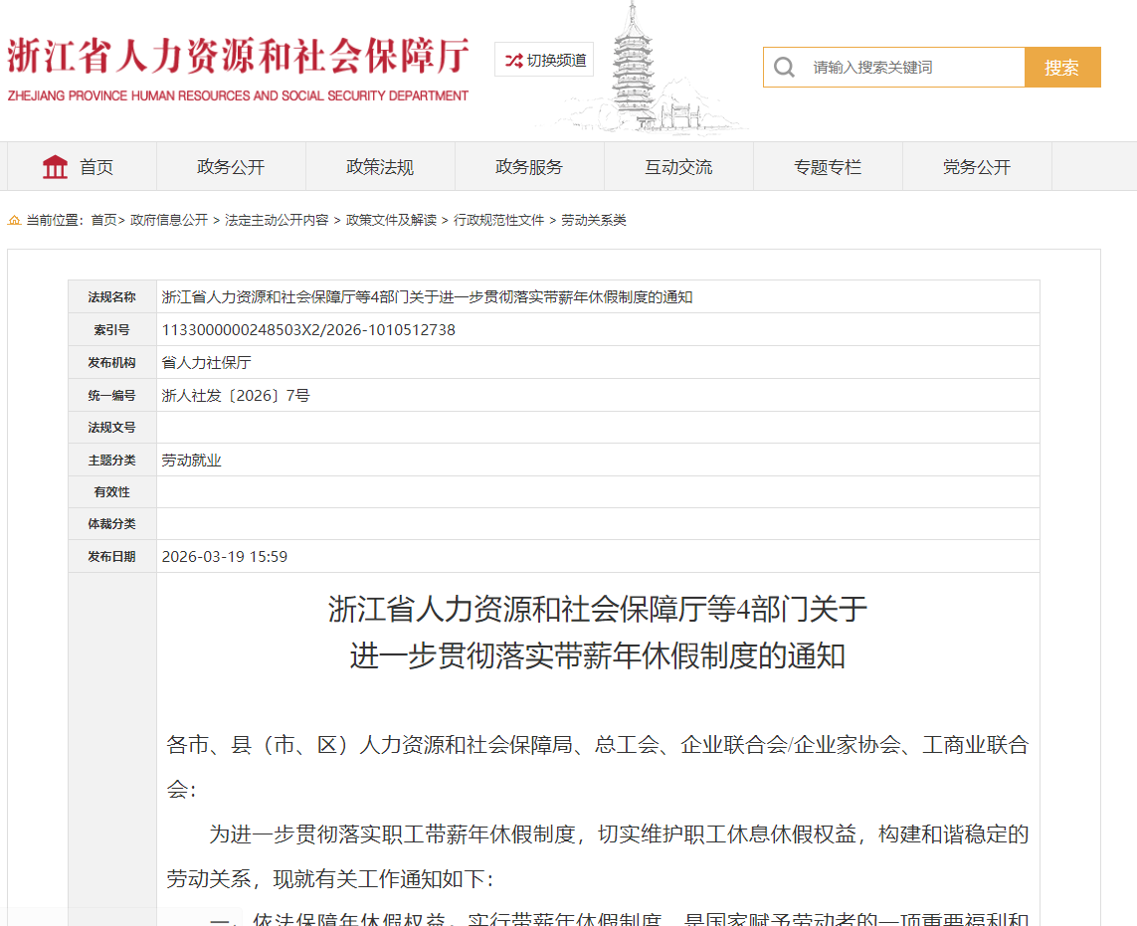The width and height of the screenshot is (1137, 926).
Task: Open the 政策法规 navigation menu
Action: (380, 167)
